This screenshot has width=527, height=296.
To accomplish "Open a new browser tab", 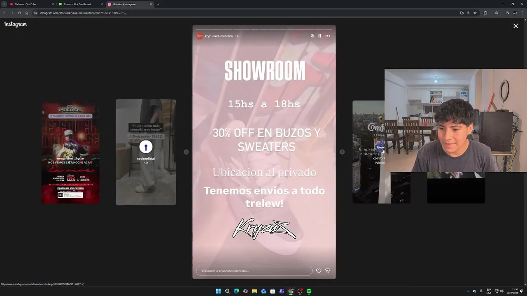I will click(158, 4).
